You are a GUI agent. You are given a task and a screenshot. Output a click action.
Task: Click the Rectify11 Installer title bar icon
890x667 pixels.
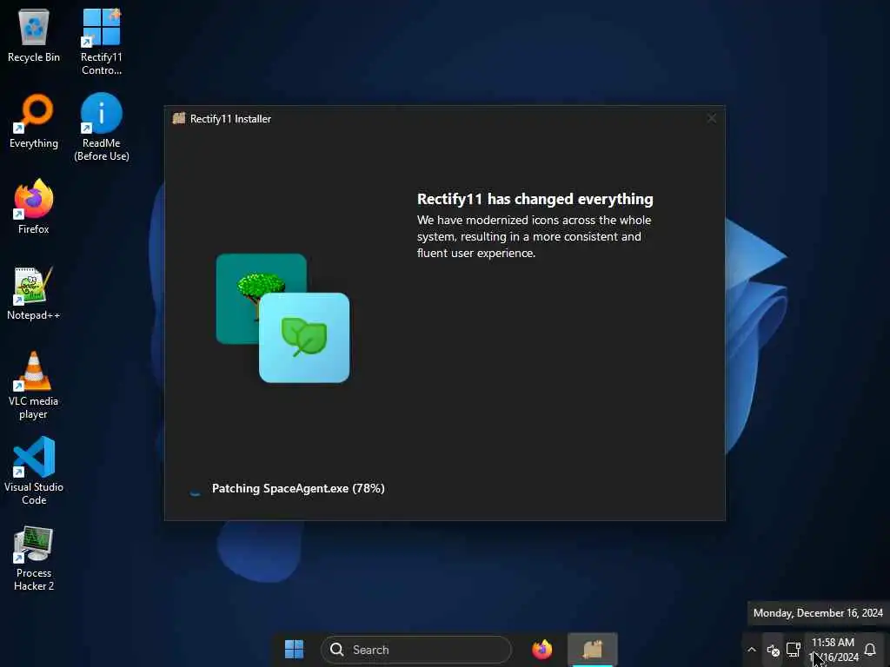click(179, 118)
